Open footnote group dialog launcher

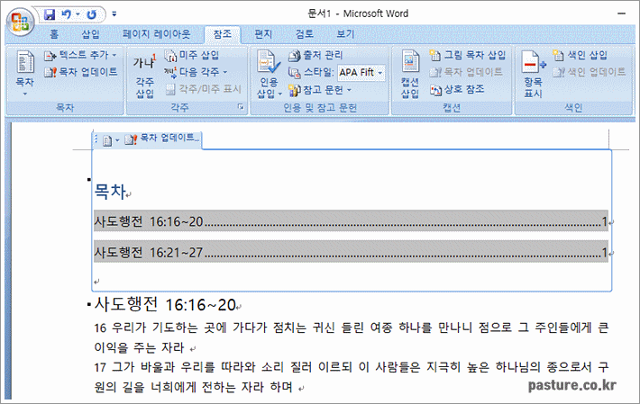[241, 108]
